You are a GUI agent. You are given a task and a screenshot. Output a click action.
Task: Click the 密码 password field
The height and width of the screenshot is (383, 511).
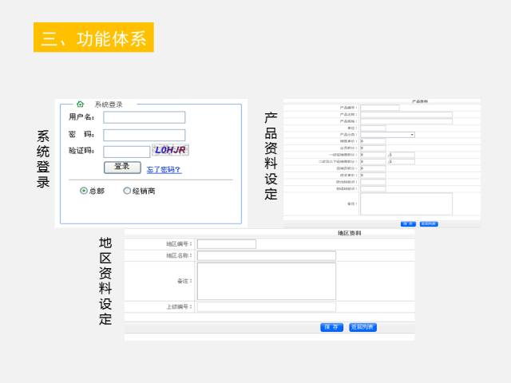[x=144, y=135]
